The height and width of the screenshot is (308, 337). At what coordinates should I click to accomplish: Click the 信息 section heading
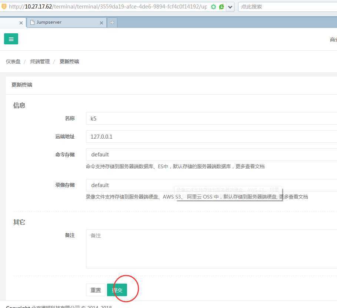pos(19,105)
